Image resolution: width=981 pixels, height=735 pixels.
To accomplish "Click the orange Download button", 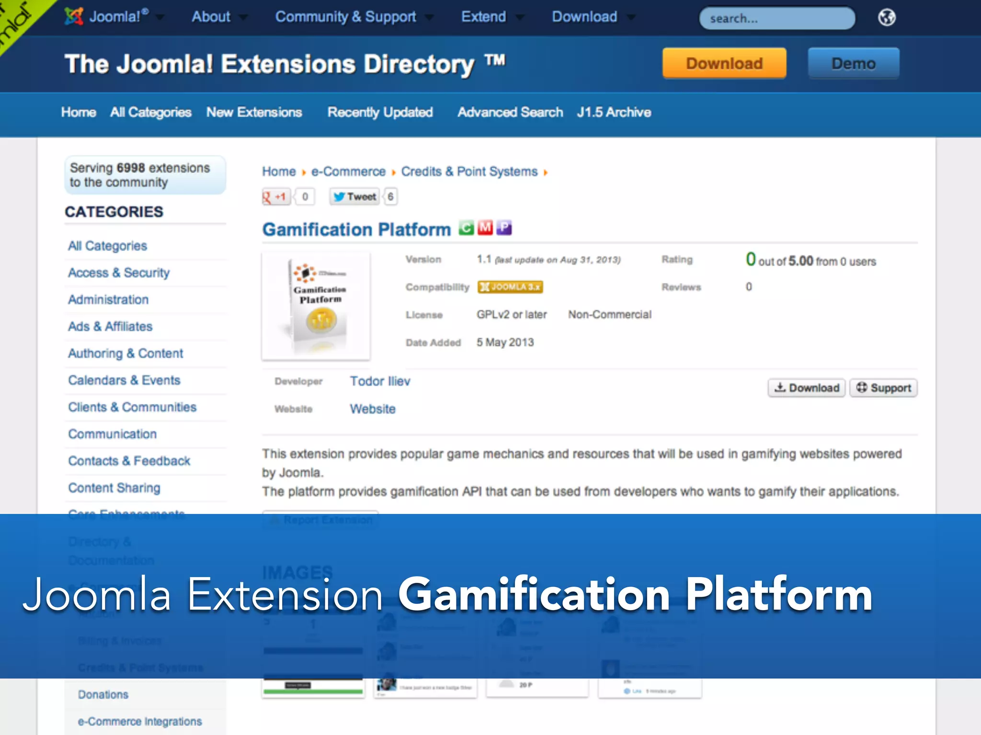I will (724, 63).
